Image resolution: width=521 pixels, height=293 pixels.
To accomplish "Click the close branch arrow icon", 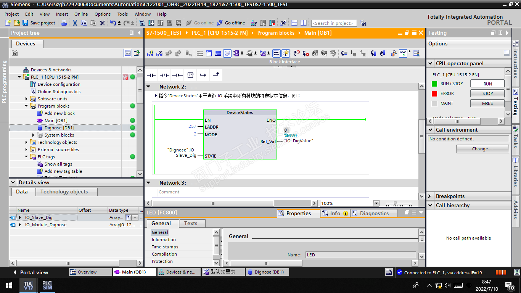I will point(216,75).
